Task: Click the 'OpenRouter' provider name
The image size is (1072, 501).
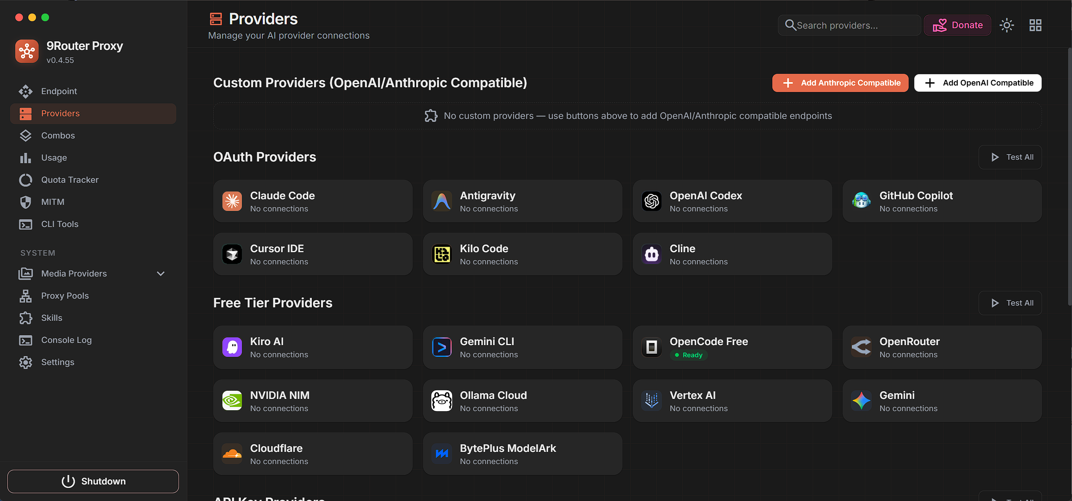Action: tap(910, 342)
